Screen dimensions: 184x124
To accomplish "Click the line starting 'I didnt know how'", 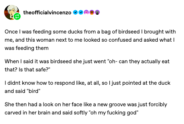I will click(87, 83).
